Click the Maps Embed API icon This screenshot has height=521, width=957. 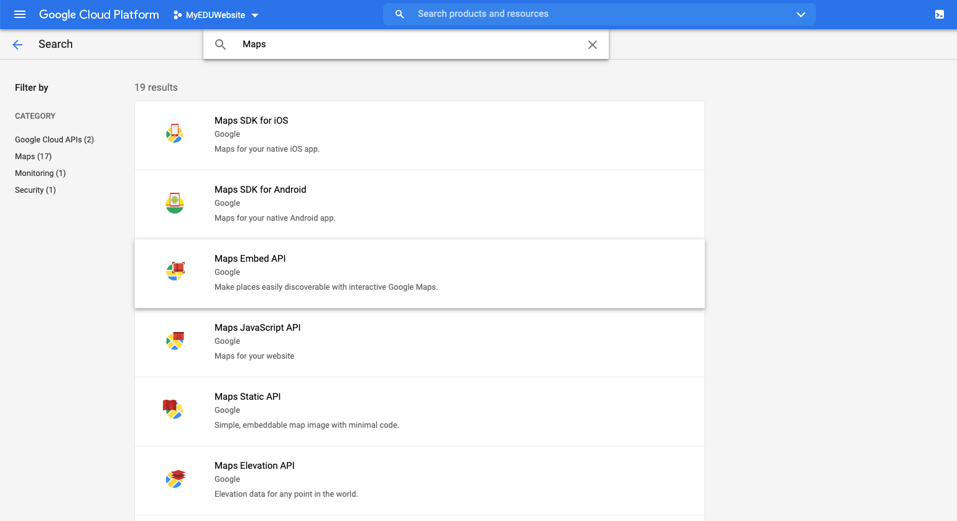[x=175, y=272]
